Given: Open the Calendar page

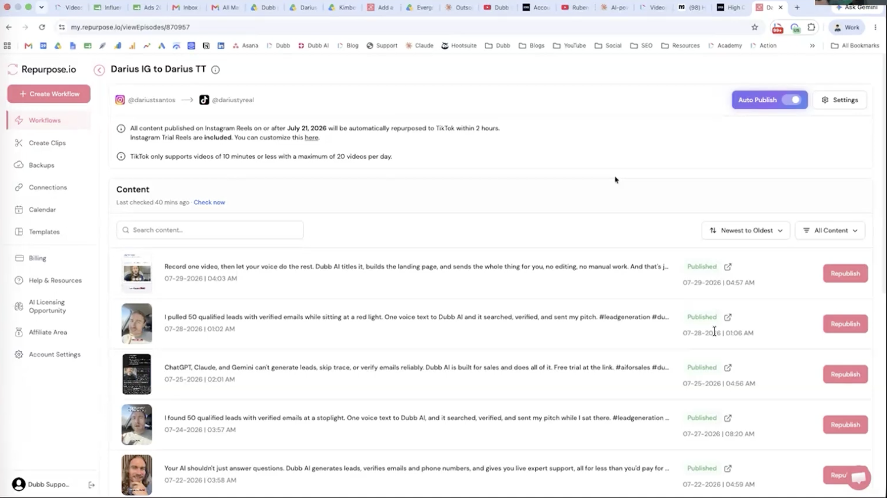Looking at the screenshot, I should tap(42, 209).
